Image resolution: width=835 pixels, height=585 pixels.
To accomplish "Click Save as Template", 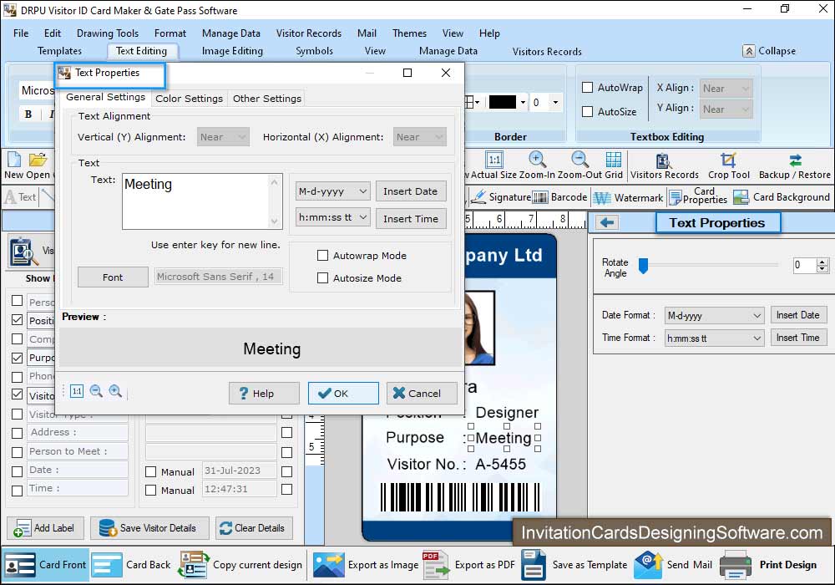I will 574,565.
